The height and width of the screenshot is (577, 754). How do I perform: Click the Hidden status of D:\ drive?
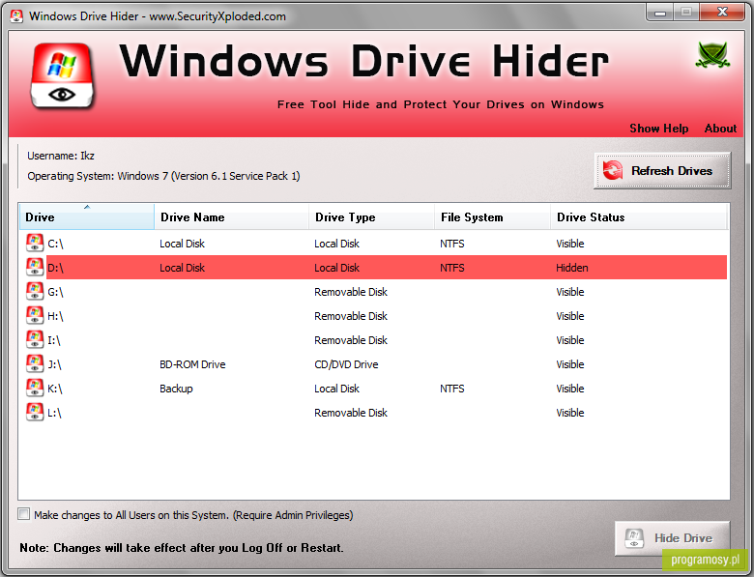click(571, 268)
